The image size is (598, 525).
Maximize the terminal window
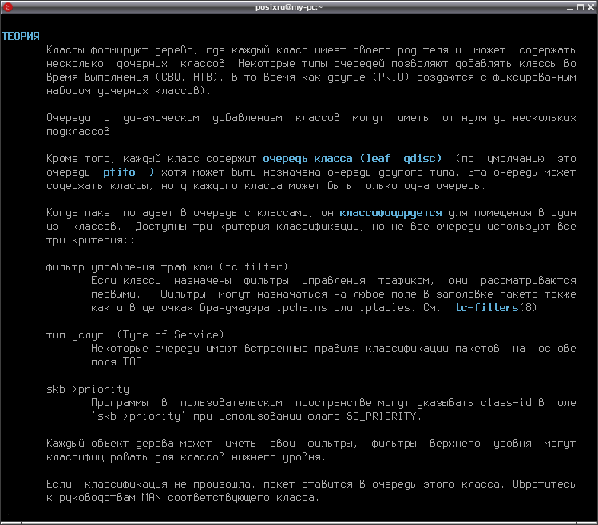pos(580,7)
